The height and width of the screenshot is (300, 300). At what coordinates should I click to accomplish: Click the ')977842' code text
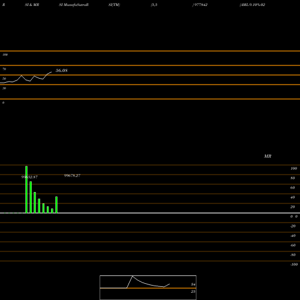(x=200, y=5)
